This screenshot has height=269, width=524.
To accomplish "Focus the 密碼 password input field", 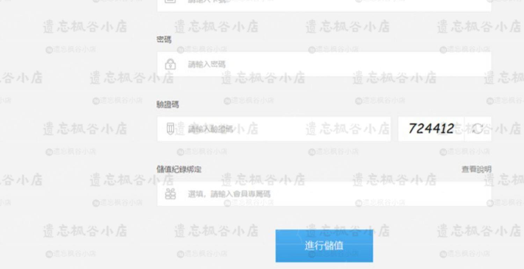I will pos(324,64).
